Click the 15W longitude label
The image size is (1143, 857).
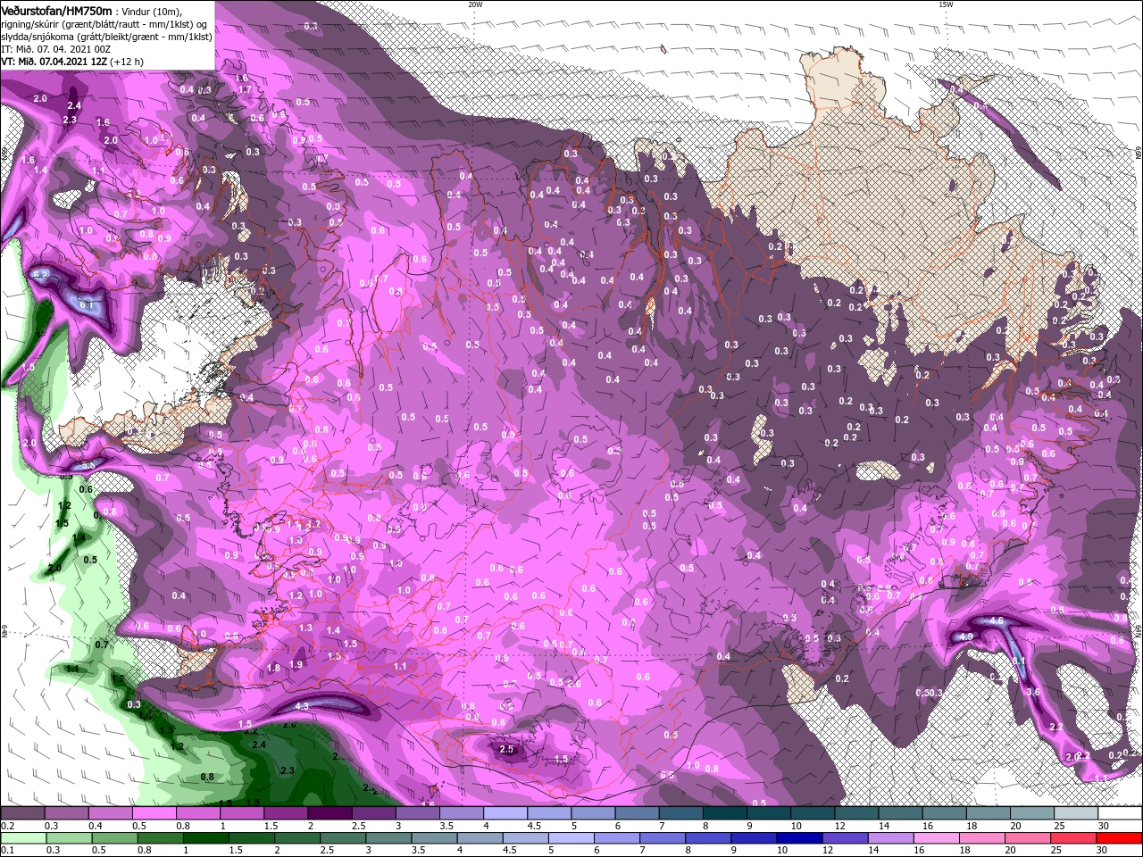945,4
